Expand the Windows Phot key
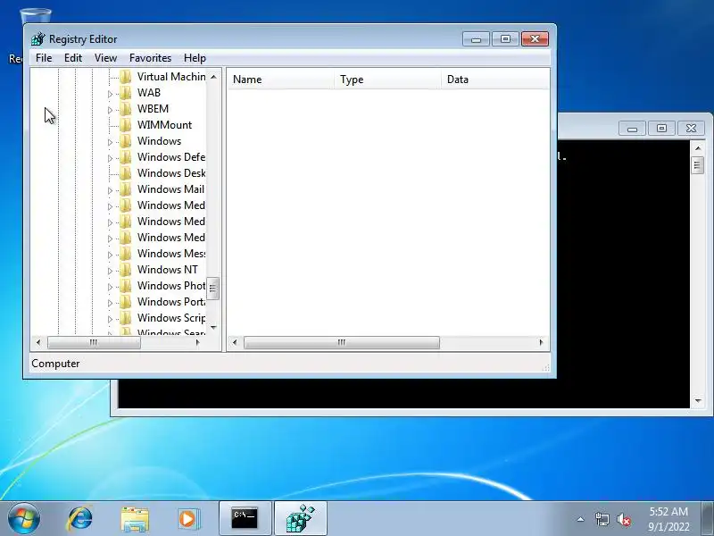This screenshot has height=536, width=714. (x=110, y=287)
